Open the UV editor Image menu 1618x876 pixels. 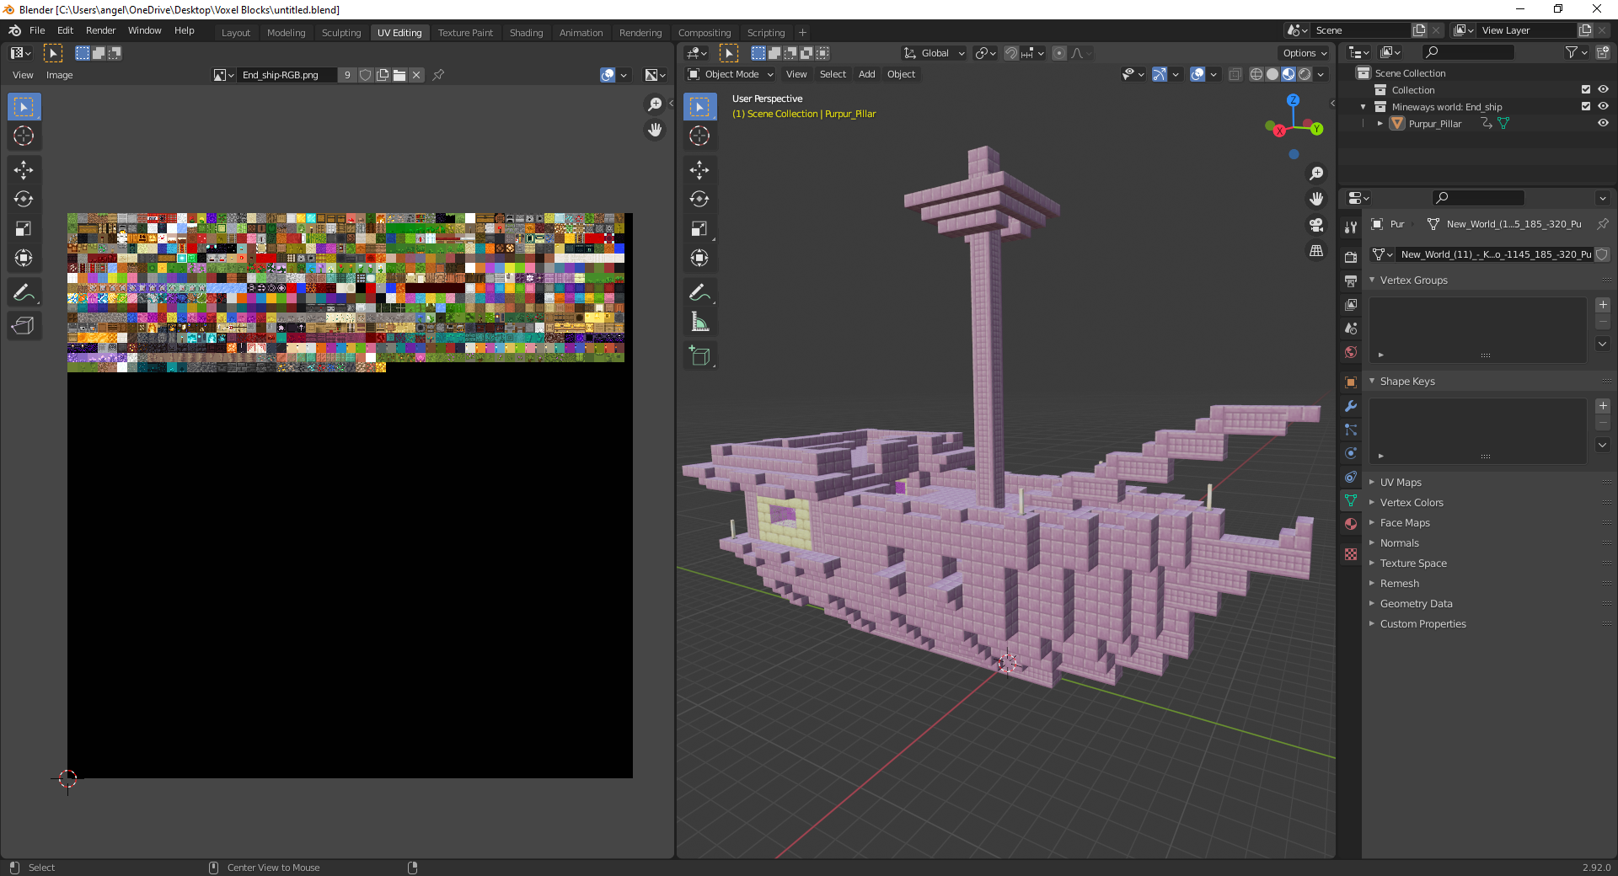(x=59, y=75)
